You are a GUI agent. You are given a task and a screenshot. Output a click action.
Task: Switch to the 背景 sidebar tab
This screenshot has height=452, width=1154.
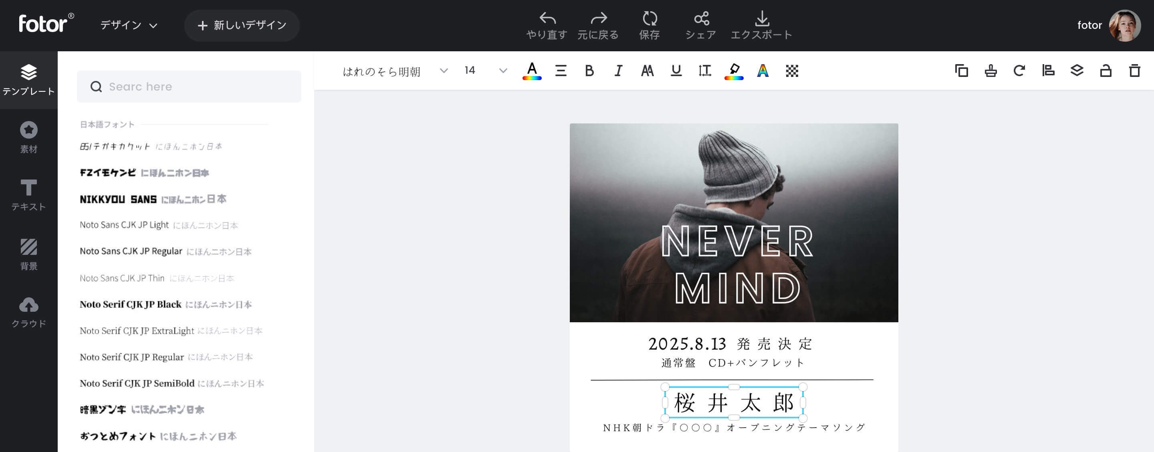pos(29,254)
